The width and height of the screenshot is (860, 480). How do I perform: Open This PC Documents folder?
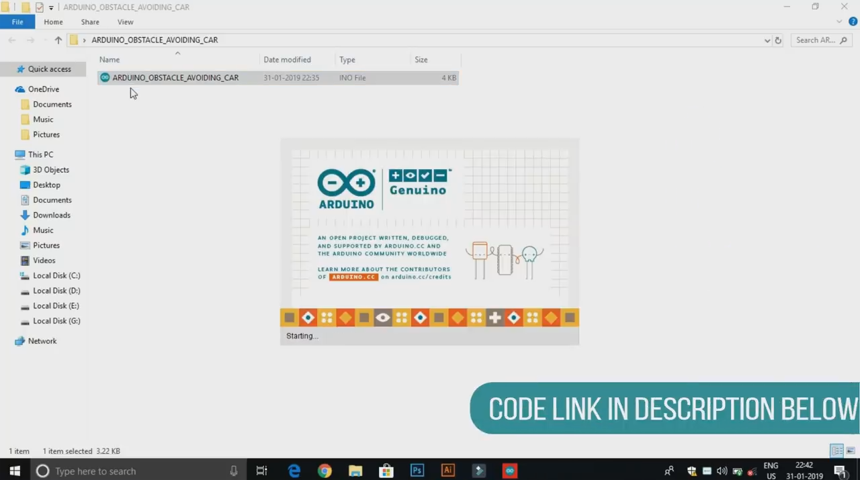52,200
